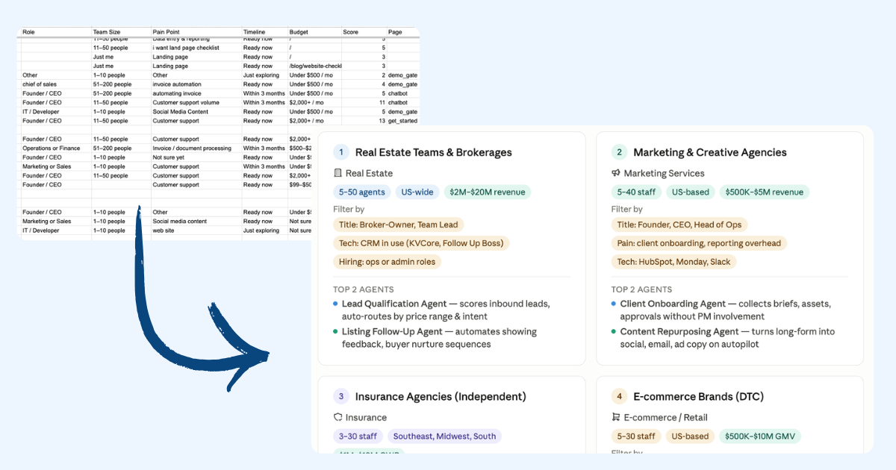This screenshot has width=896, height=470.
Task: Select filter Title: Founder, CEO, Head of Ops
Action: 679,225
